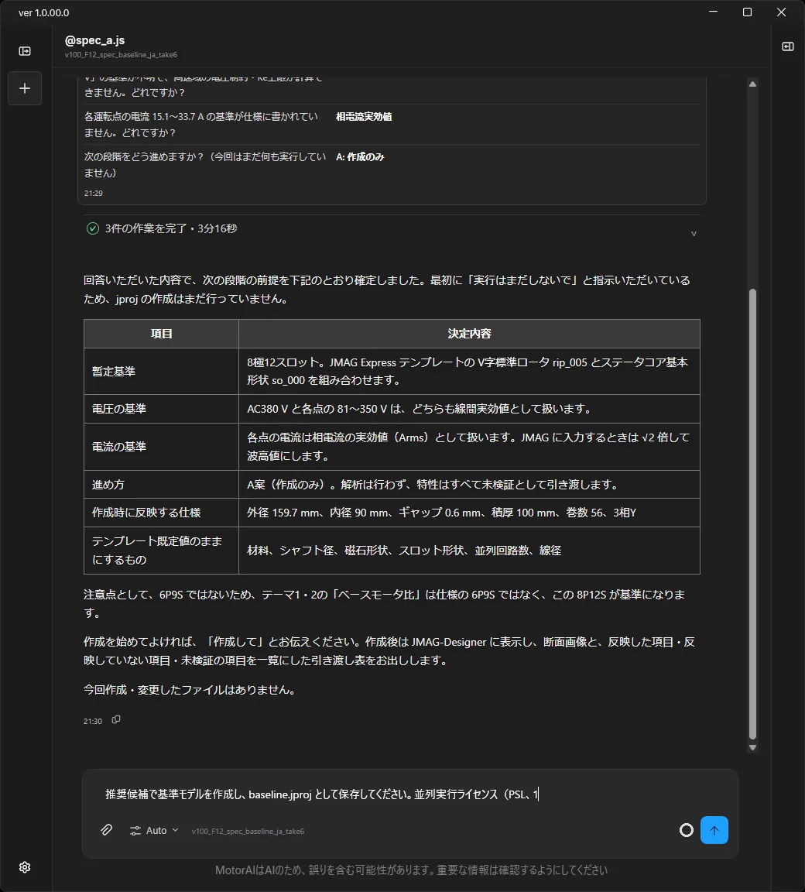
Task: Start a new chat with plus button
Action: coord(25,88)
